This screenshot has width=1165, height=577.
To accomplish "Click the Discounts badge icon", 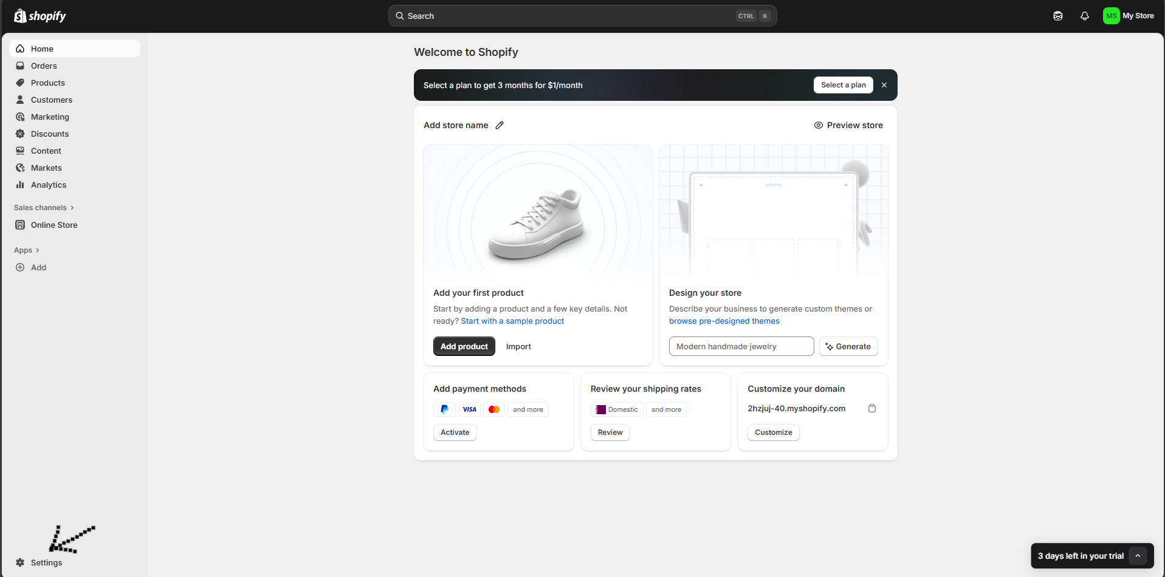I will (20, 134).
